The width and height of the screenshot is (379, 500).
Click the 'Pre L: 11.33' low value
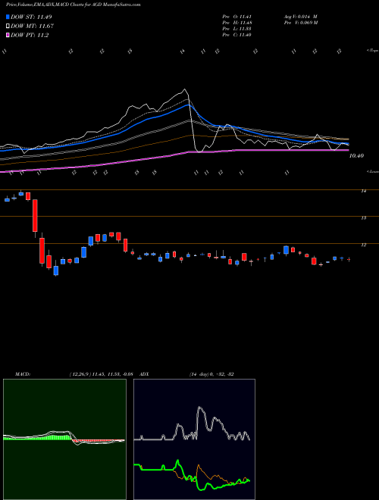click(x=236, y=29)
